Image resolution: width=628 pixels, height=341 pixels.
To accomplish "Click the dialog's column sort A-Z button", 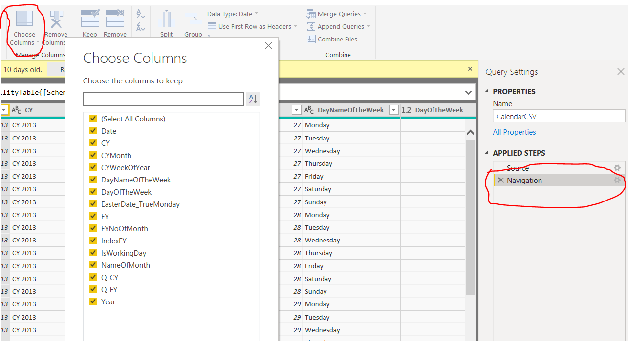I will 253,99.
